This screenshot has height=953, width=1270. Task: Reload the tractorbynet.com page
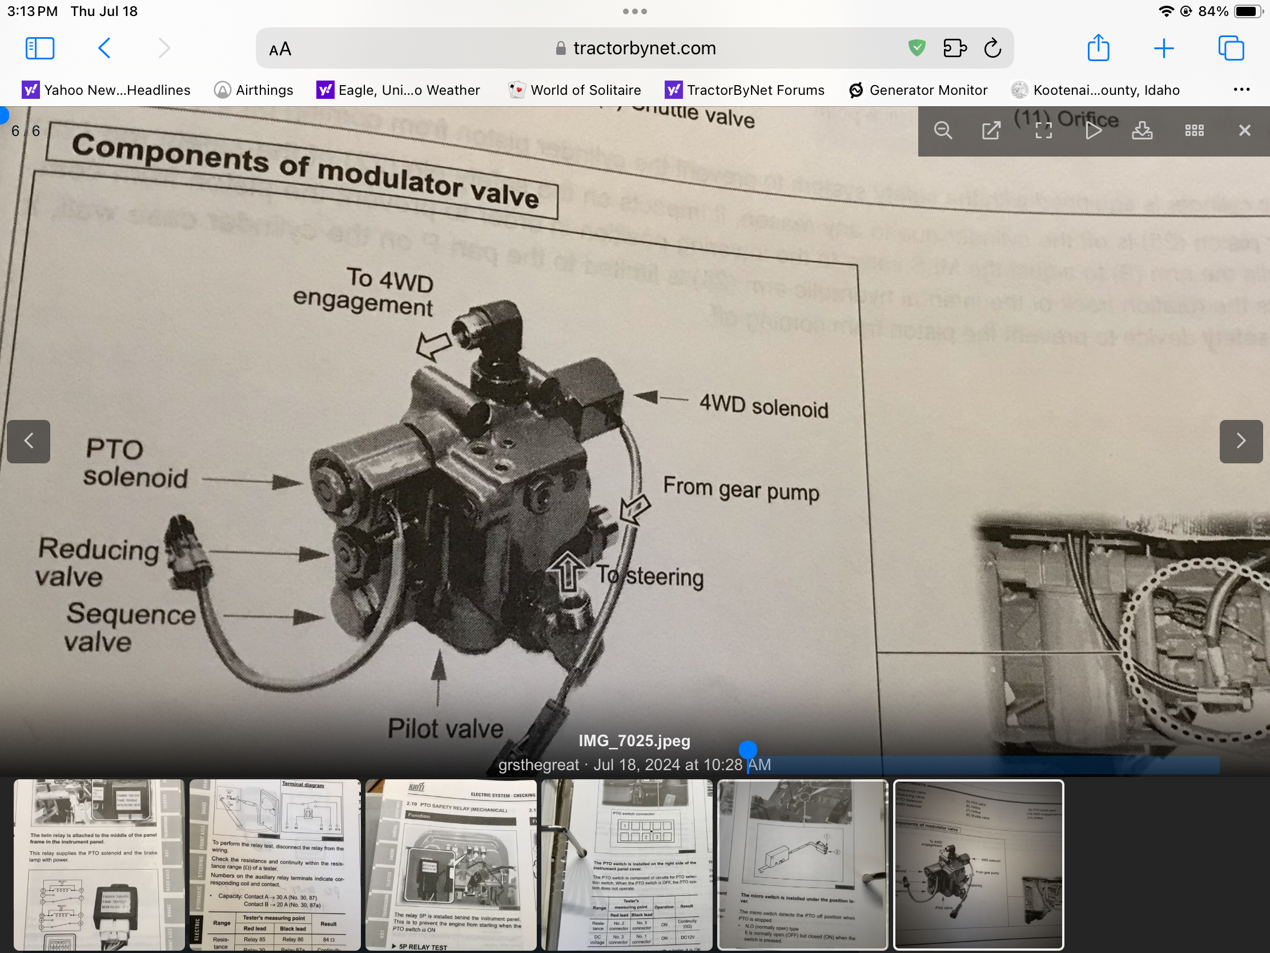(x=992, y=48)
